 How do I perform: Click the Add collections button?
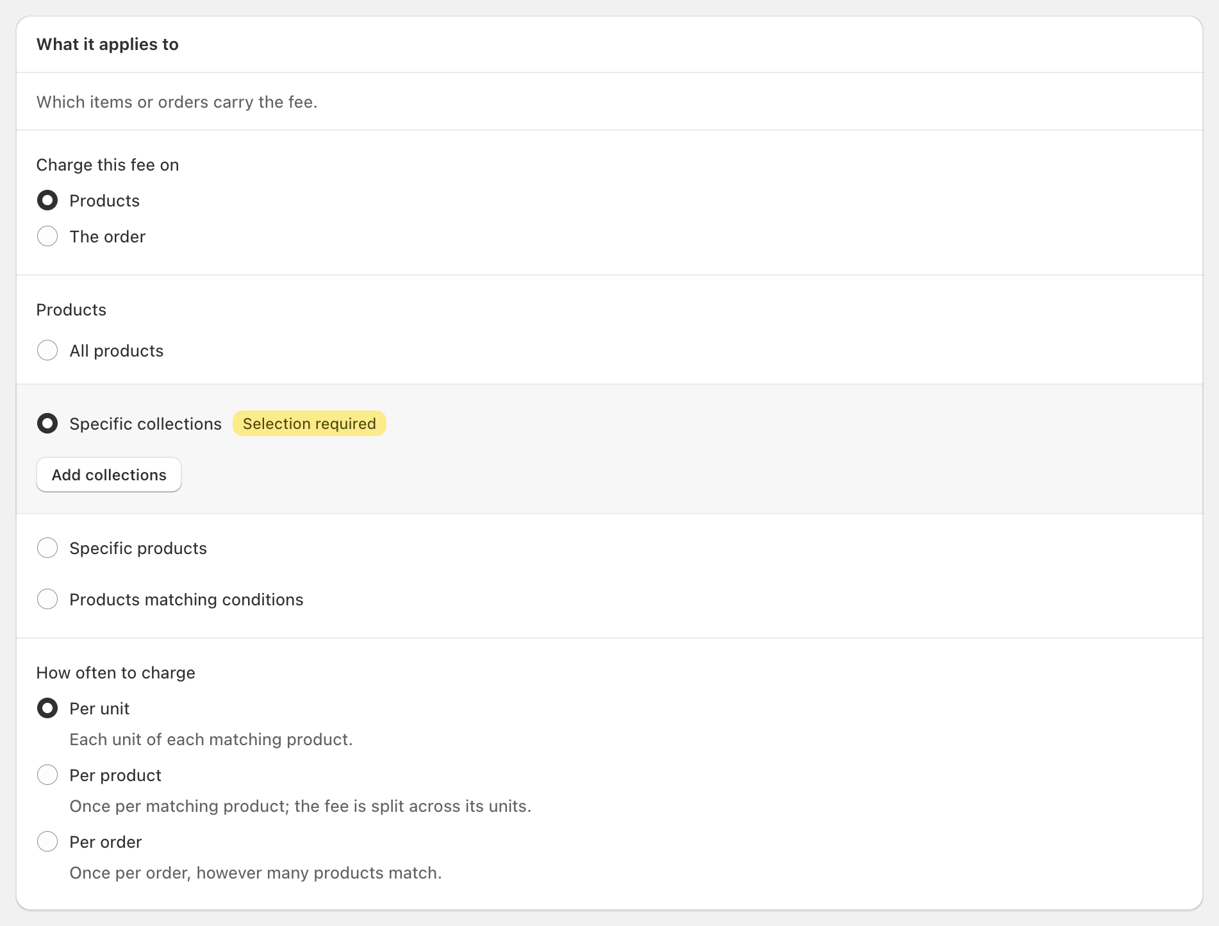tap(109, 475)
